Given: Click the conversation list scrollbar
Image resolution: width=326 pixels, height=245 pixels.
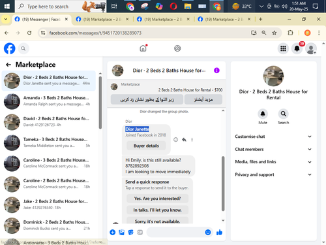Looking at the screenshot, I should coord(100,103).
